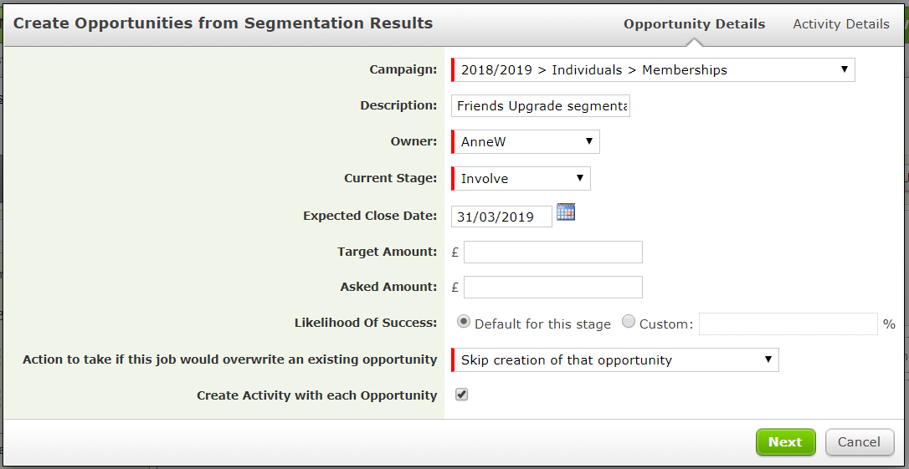The width and height of the screenshot is (909, 469).
Task: Click the green Next button
Action: click(x=785, y=441)
